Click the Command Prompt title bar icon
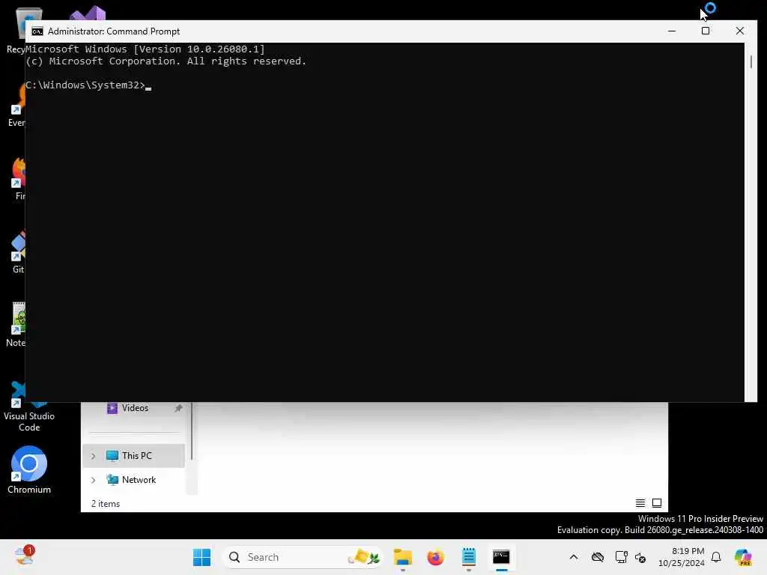767x575 pixels. pos(37,31)
